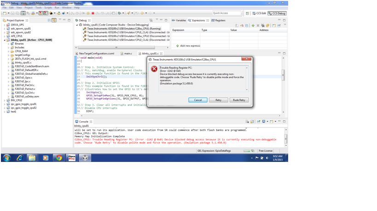This screenshot has width=377, height=211.
Task: Switch to the Variables tab
Action: [179, 20]
